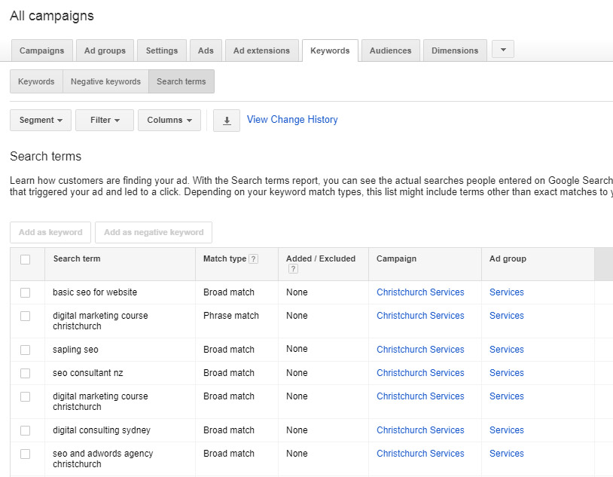Switch to the Campaigns tab
Image resolution: width=613 pixels, height=477 pixels.
tap(41, 50)
